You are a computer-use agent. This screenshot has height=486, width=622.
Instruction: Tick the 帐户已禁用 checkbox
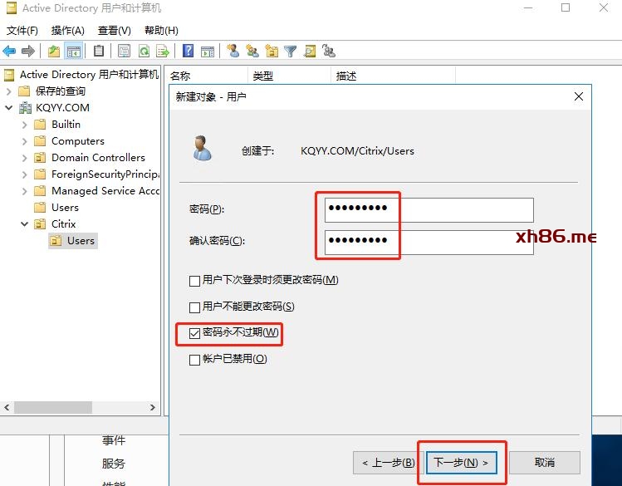195,360
